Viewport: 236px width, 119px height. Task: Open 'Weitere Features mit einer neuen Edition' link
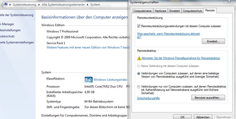tap(87, 47)
